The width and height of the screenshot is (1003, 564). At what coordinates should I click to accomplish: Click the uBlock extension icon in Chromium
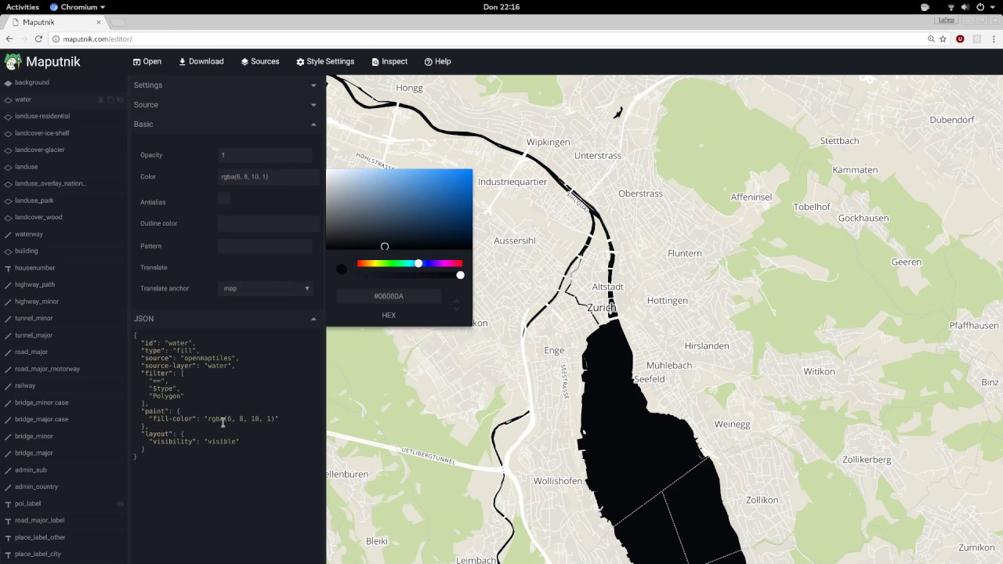coord(960,39)
